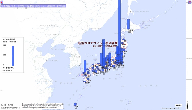Click the map title 新型コロナウィルス感染者数

pyautogui.click(x=98, y=43)
